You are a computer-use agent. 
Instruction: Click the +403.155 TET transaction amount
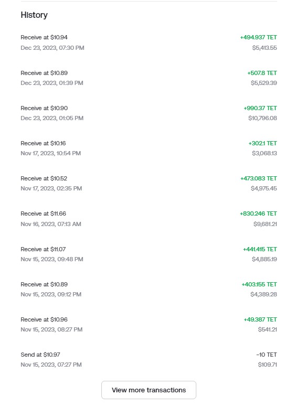tap(259, 284)
